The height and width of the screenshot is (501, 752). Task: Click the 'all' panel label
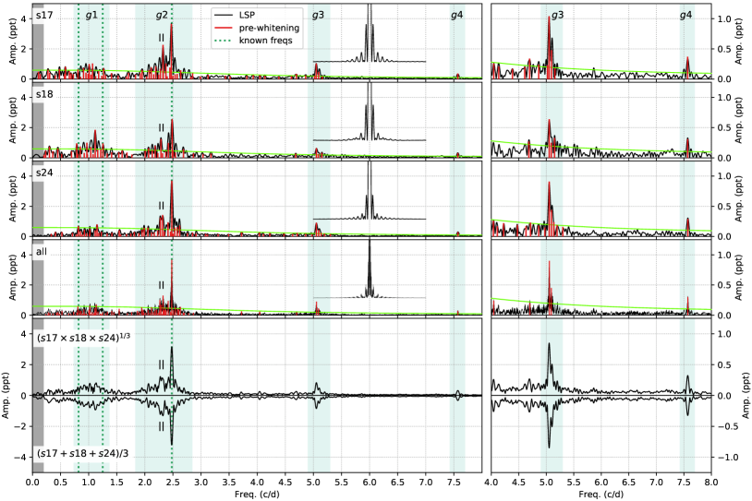point(42,252)
